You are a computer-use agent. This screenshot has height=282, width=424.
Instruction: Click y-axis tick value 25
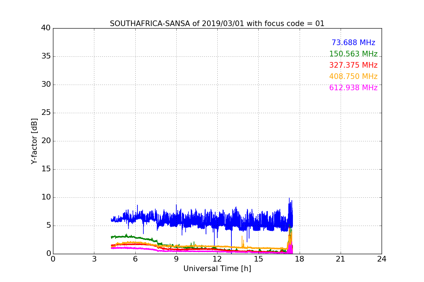(46, 113)
